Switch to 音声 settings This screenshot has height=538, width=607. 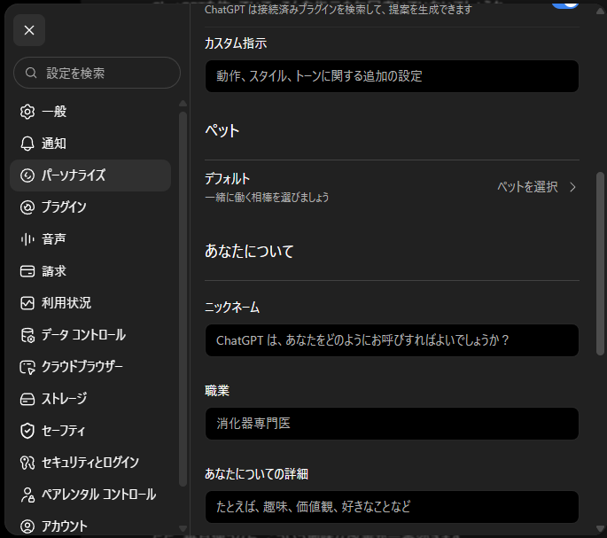(x=90, y=239)
